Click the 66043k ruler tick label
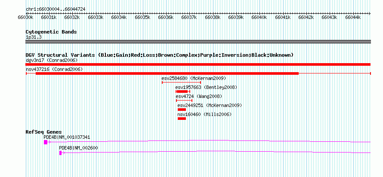 pyautogui.click(x=330, y=17)
